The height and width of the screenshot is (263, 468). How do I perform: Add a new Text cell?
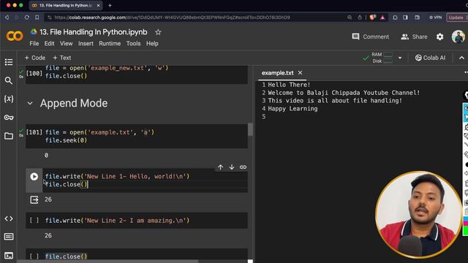61,58
